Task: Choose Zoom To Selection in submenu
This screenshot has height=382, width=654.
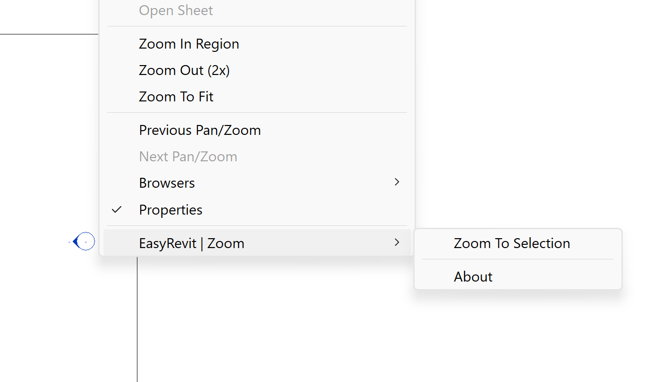Action: 512,243
